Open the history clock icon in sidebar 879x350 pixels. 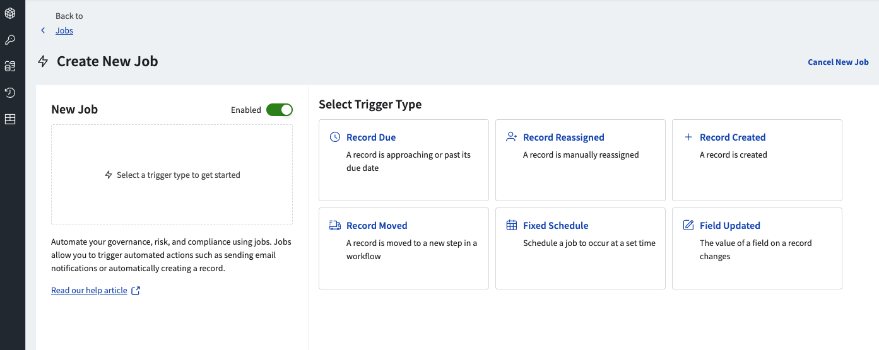coord(10,93)
